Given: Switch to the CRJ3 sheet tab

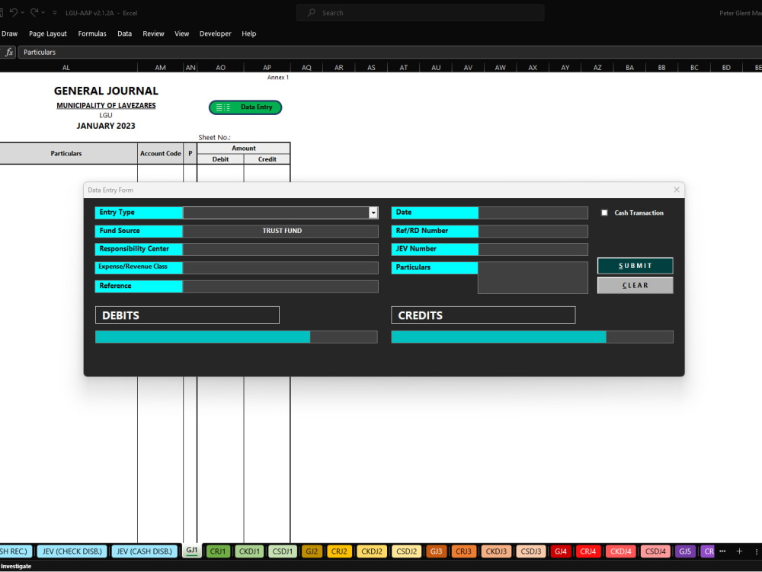Looking at the screenshot, I should tap(463, 551).
